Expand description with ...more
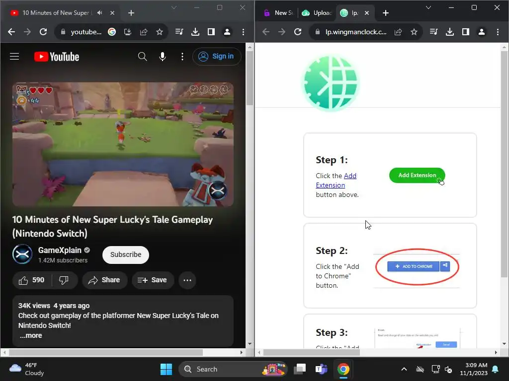The image size is (509, 381). tap(31, 336)
